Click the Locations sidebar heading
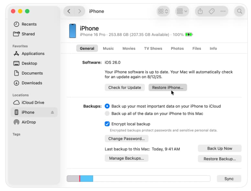This screenshot has width=251, height=191. pyautogui.click(x=20, y=95)
